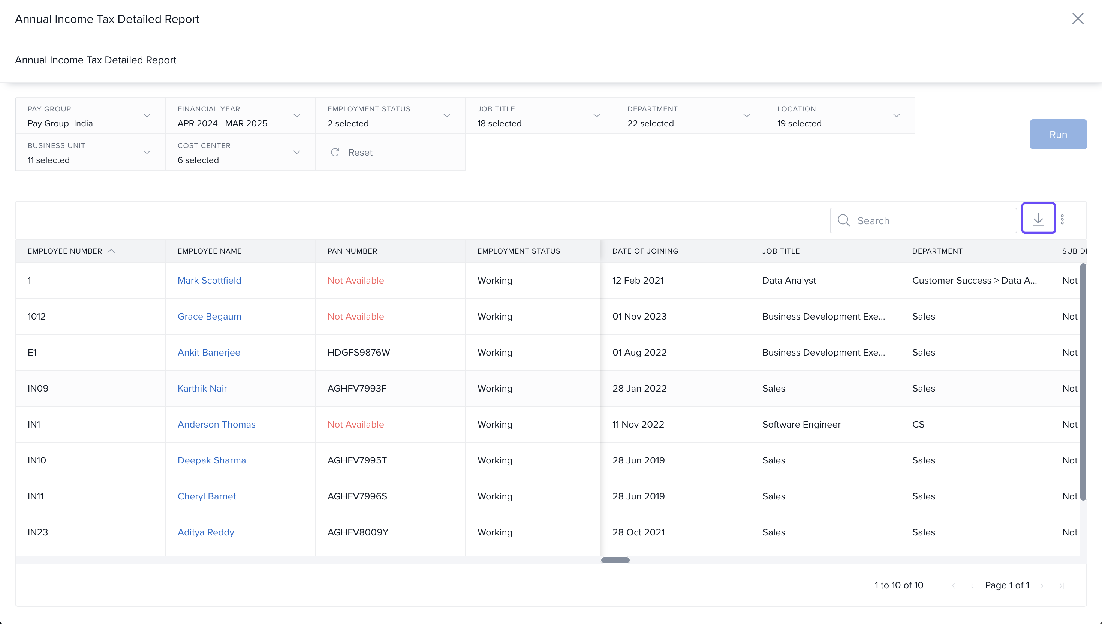Download the report using the download icon

tap(1038, 220)
